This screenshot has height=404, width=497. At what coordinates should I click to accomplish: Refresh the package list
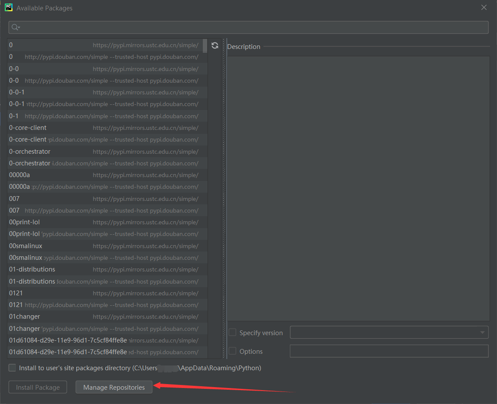coord(215,45)
